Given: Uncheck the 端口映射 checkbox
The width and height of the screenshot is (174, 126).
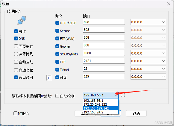Looking at the screenshot, I should (16, 78).
